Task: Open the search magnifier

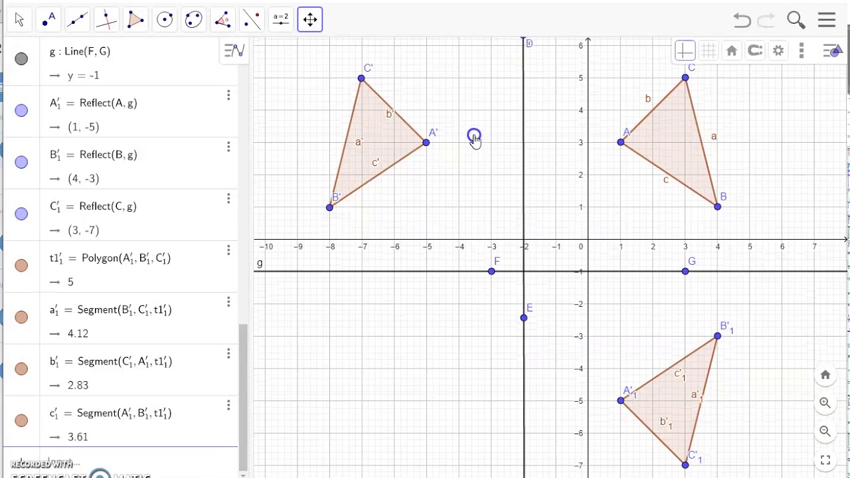Action: (796, 20)
